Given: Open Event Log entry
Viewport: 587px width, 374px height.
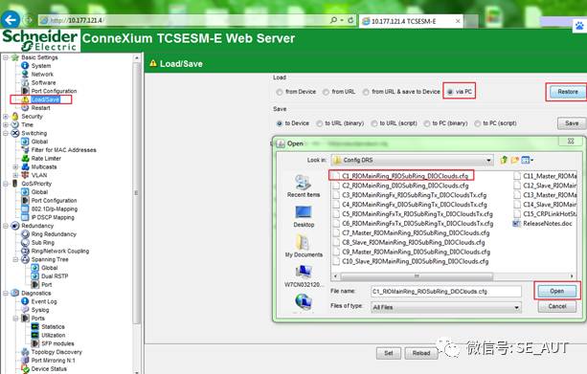Looking at the screenshot, I should [x=44, y=301].
